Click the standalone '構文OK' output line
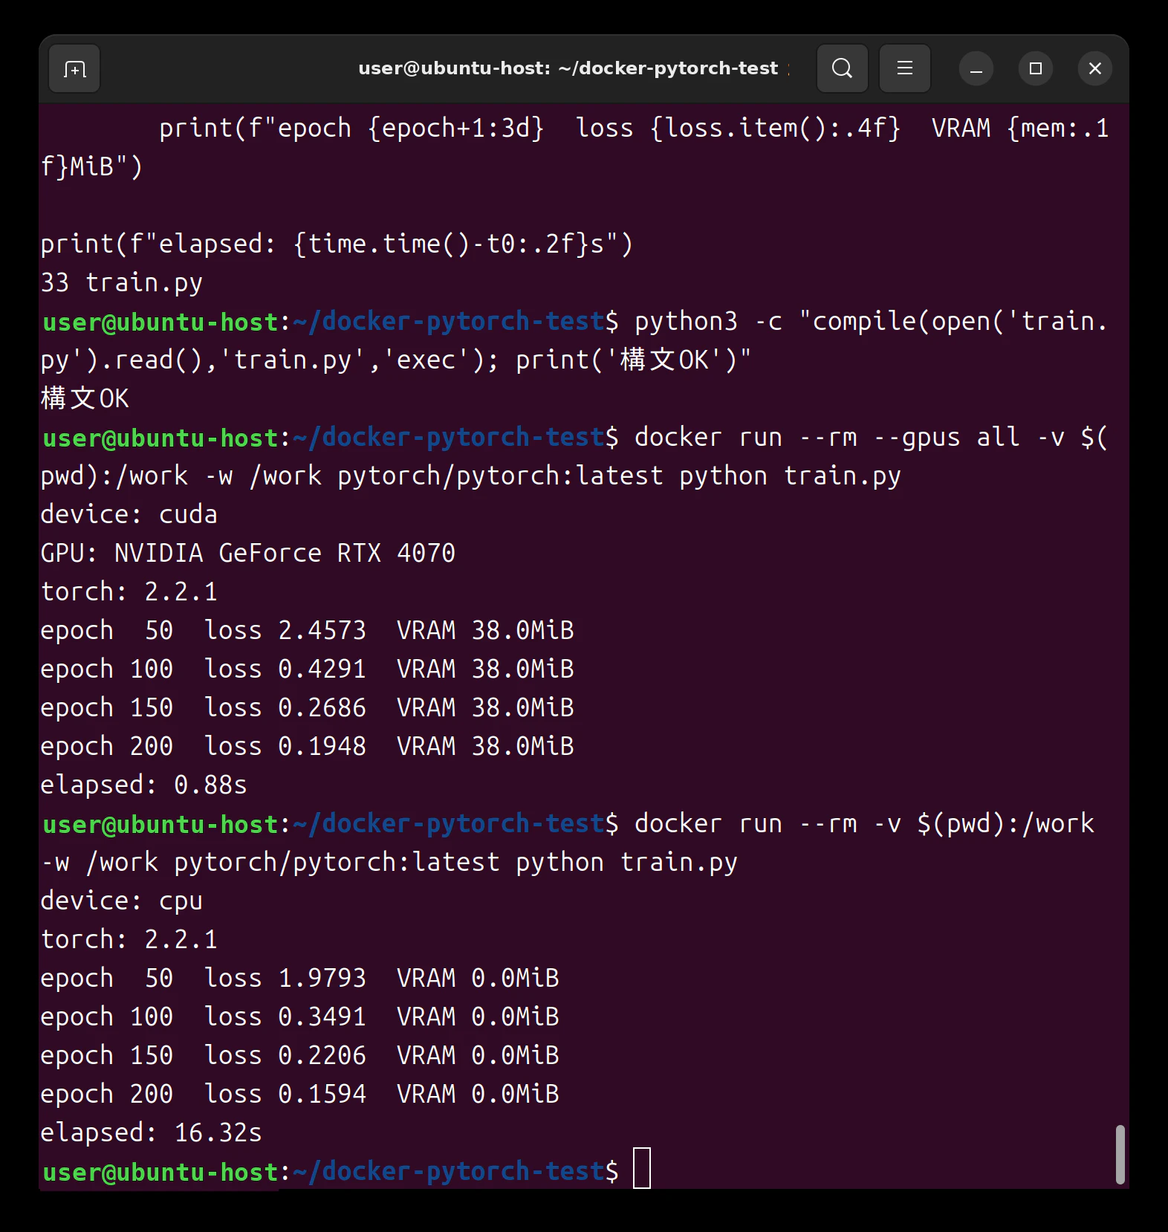 85,398
